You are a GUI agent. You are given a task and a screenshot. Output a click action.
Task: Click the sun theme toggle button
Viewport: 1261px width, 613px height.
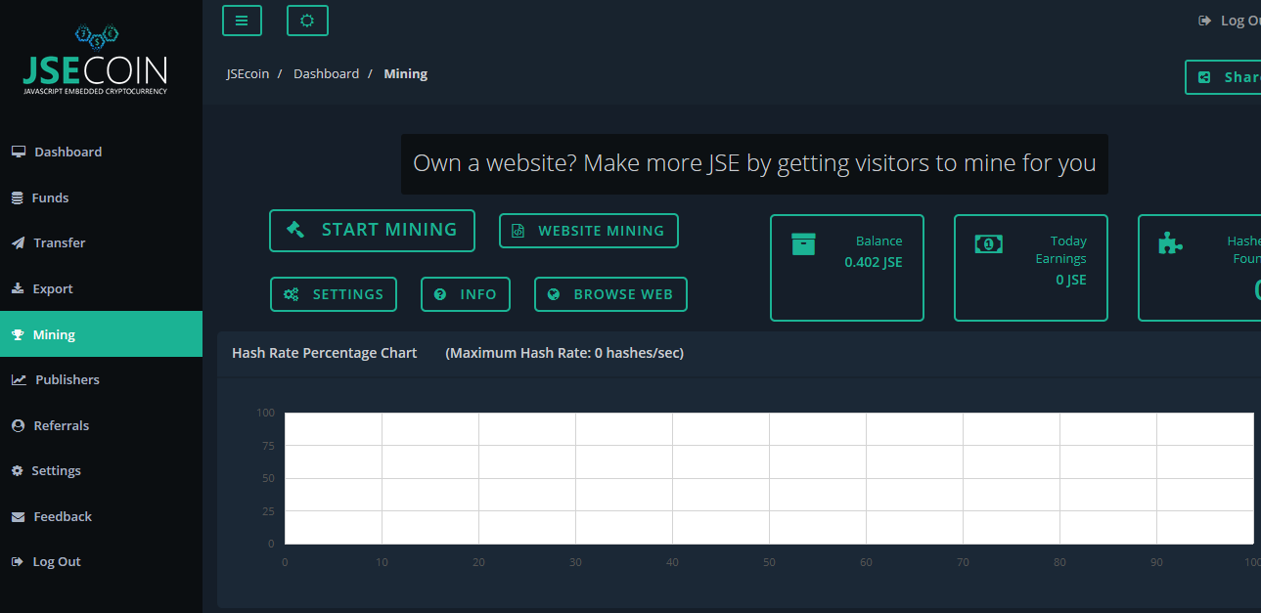click(307, 21)
